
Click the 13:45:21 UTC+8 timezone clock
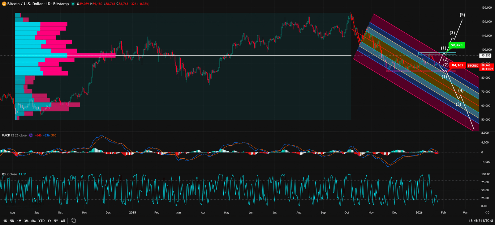(x=481, y=221)
